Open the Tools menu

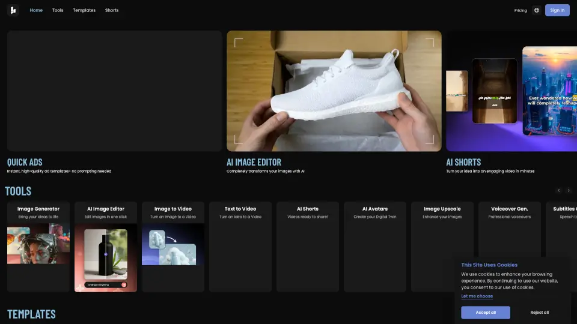58,10
